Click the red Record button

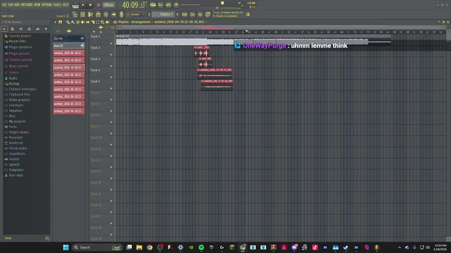click(98, 5)
